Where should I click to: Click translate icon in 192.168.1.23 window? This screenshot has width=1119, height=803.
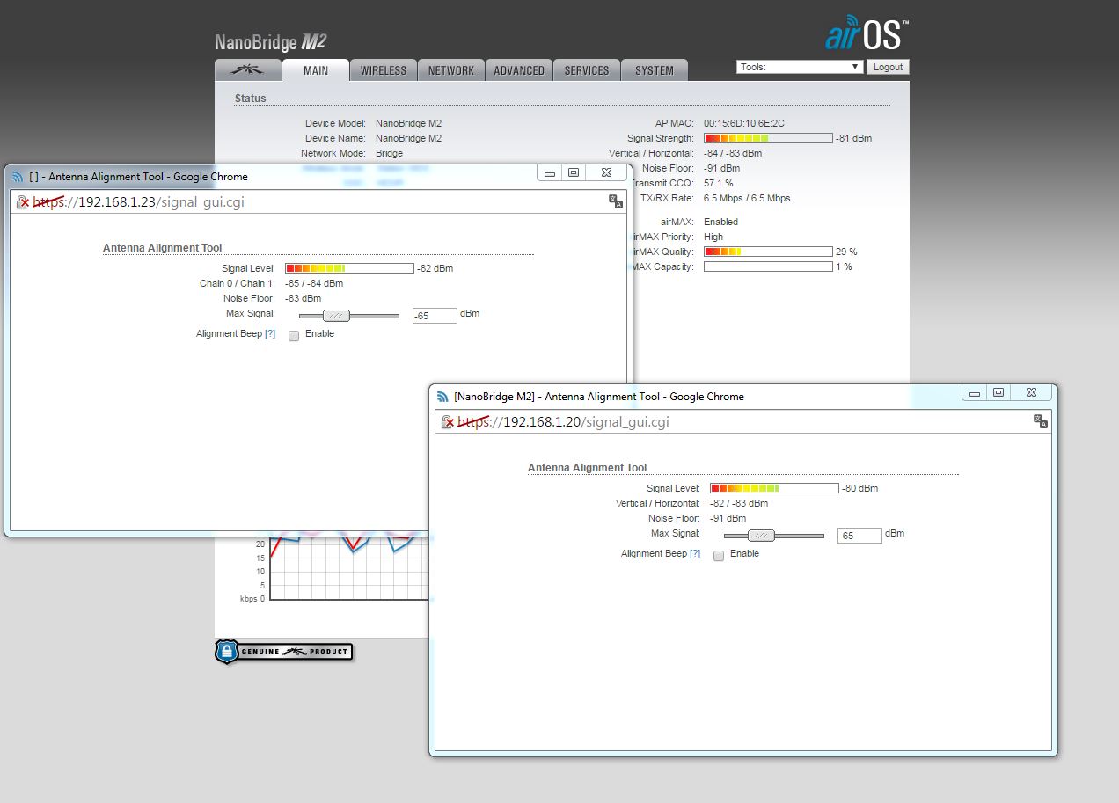pos(616,202)
